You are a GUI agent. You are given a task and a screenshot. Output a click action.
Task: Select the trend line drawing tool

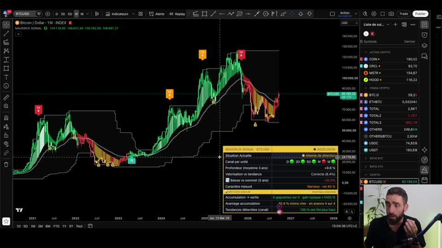[6, 34]
